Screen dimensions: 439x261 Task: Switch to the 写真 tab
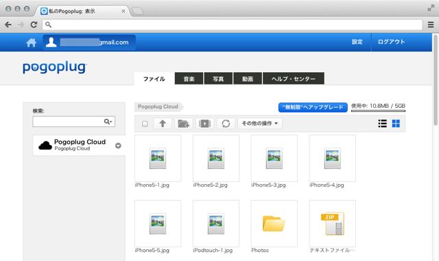(x=218, y=79)
